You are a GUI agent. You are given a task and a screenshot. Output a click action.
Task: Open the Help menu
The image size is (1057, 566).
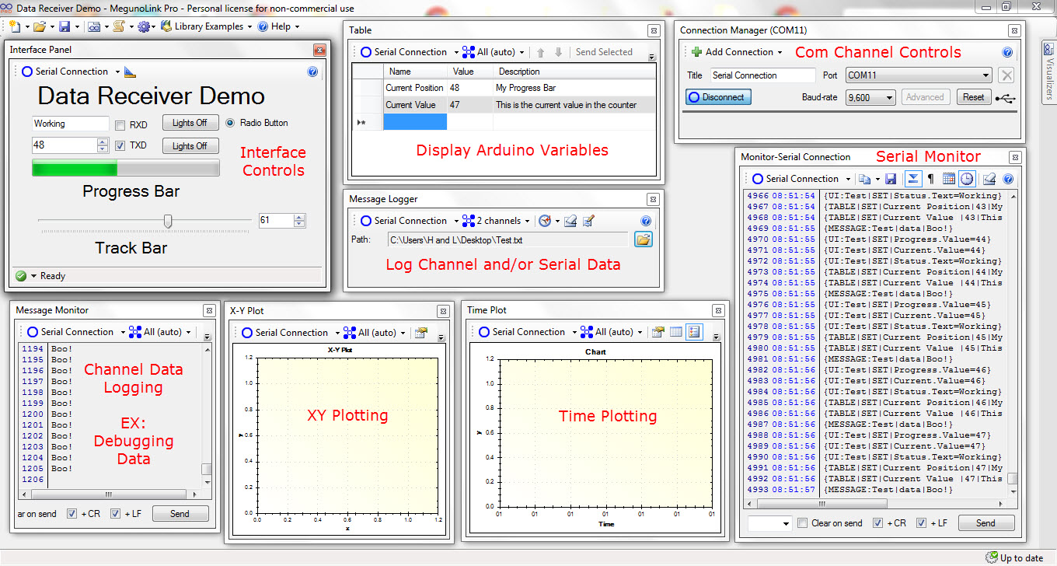(x=277, y=26)
